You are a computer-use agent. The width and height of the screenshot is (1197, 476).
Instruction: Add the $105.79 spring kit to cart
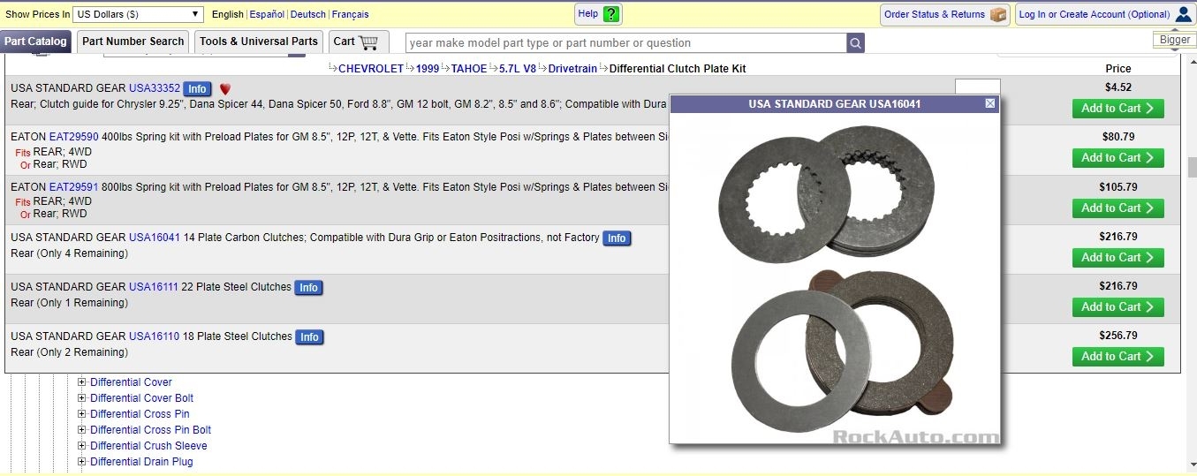click(x=1117, y=208)
